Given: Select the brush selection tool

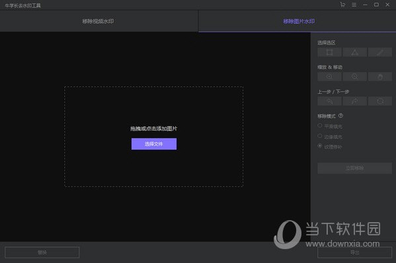Looking at the screenshot, I should pyautogui.click(x=380, y=52).
